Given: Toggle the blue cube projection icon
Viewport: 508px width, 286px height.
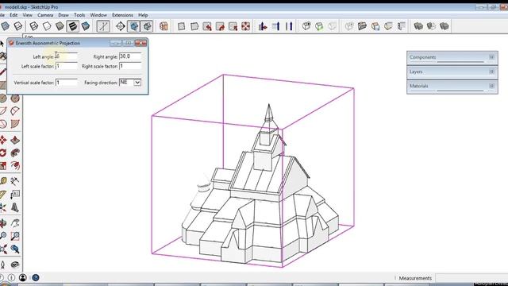Looking at the screenshot, I should 133,26.
